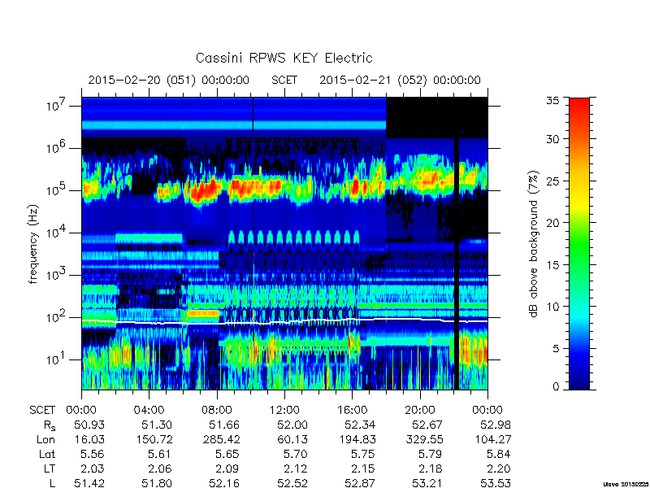Click colorbar tick value "35"
This screenshot has height=488, width=650.
click(552, 100)
